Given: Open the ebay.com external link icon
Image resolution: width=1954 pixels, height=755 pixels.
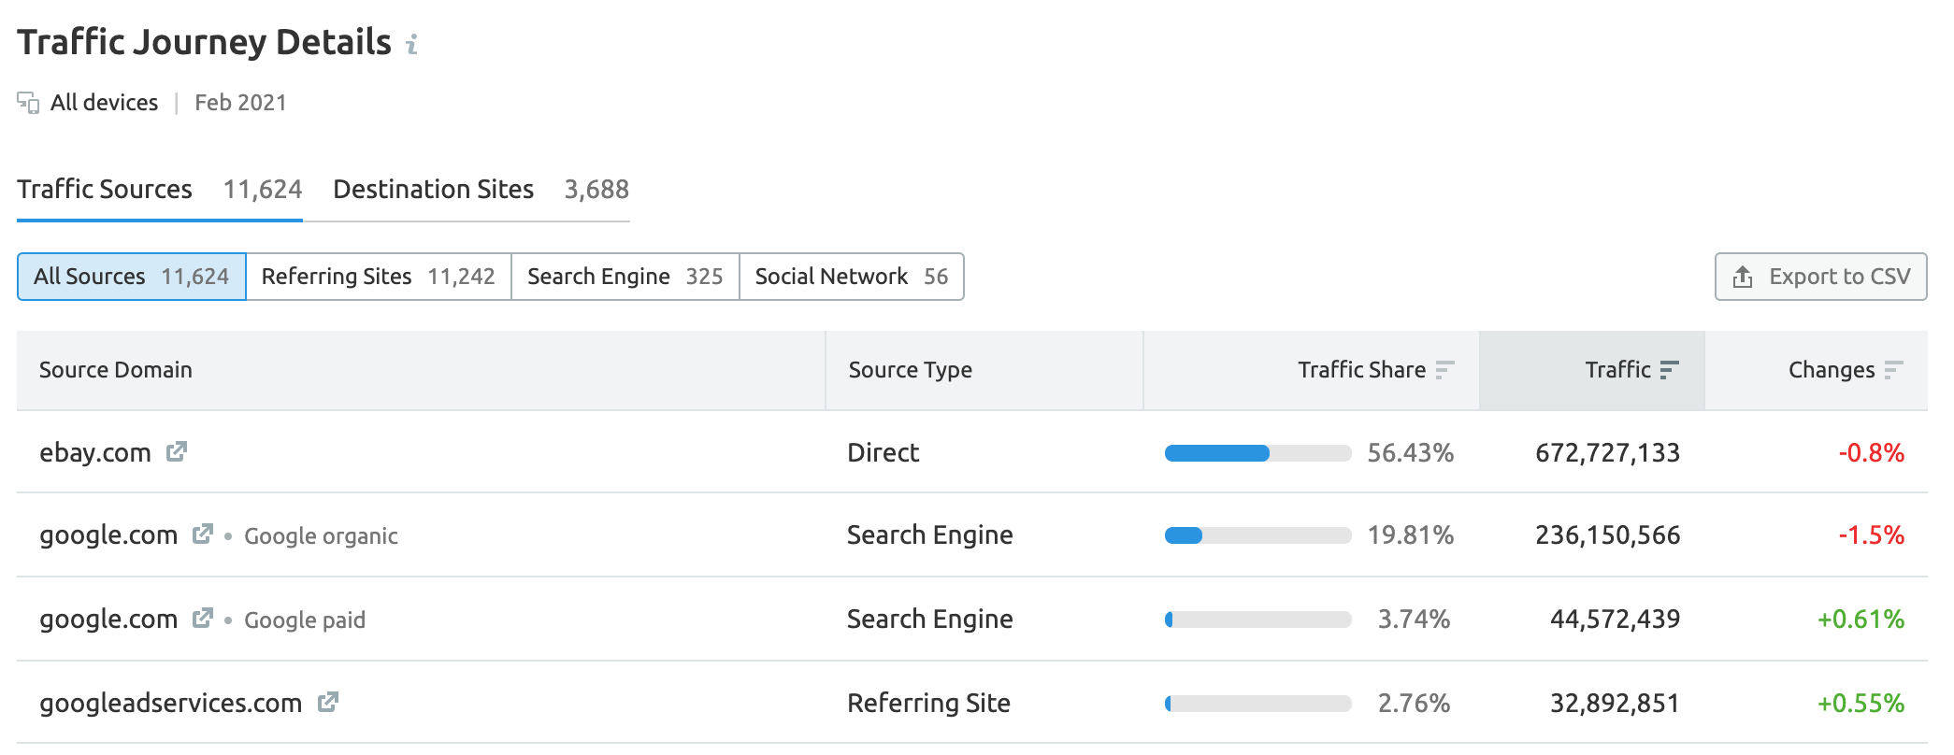Looking at the screenshot, I should pyautogui.click(x=176, y=452).
